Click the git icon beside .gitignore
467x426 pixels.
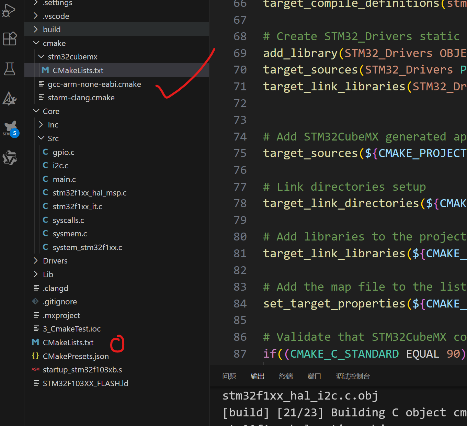pyautogui.click(x=35, y=301)
